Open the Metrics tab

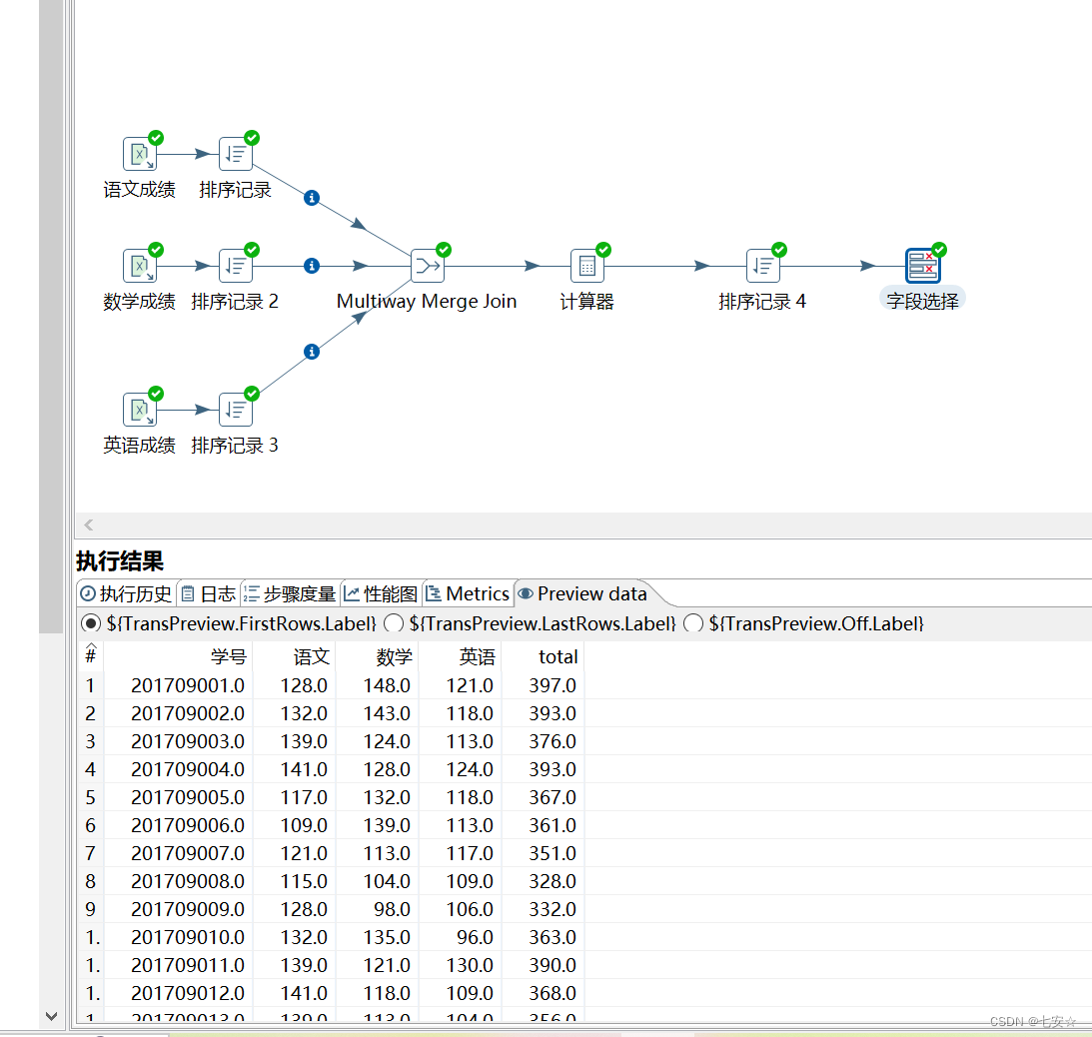pyautogui.click(x=468, y=592)
